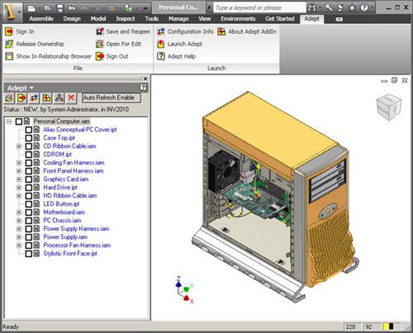The image size is (413, 333).
Task: Check the Stylistic Front Face.ipt checkbox
Action: pos(29,254)
